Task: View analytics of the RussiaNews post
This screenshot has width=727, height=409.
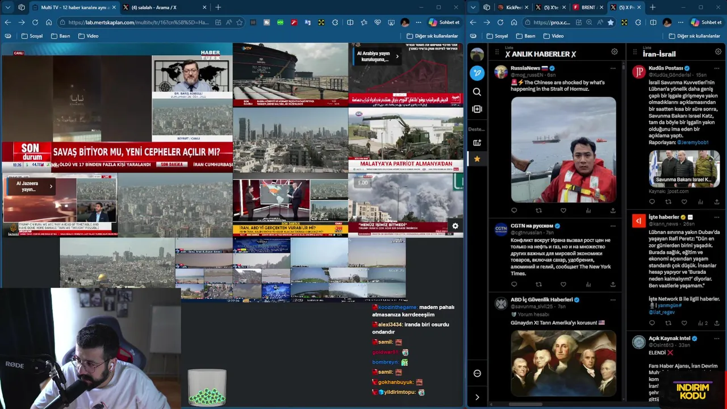Action: pos(588,210)
